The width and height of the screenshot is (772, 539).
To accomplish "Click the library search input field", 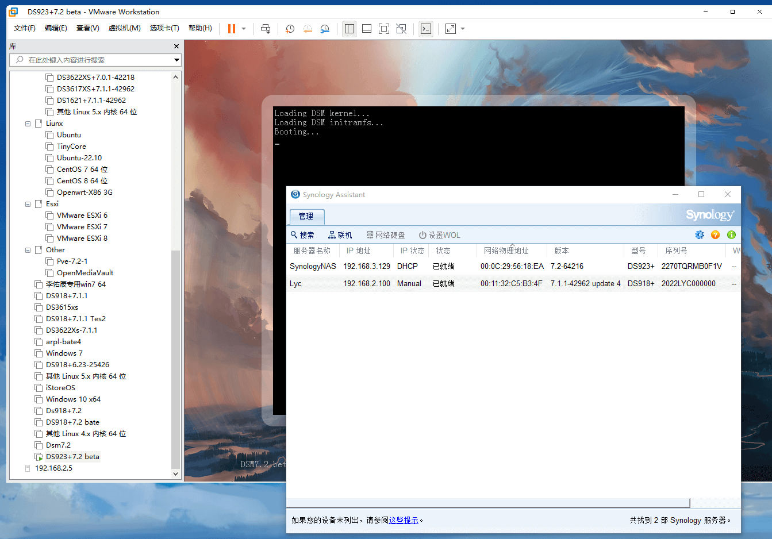I will pos(91,60).
